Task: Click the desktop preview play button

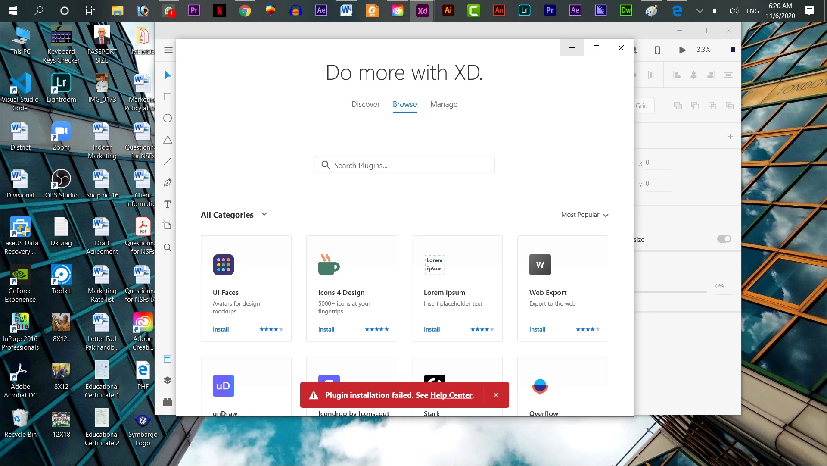Action: [x=682, y=50]
